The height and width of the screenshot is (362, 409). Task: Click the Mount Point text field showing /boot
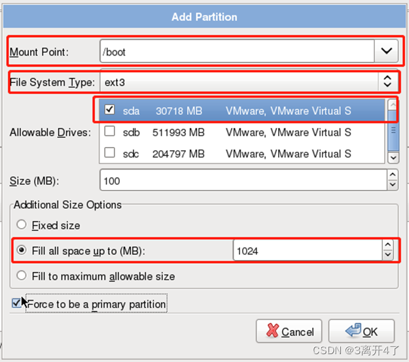tap(237, 51)
